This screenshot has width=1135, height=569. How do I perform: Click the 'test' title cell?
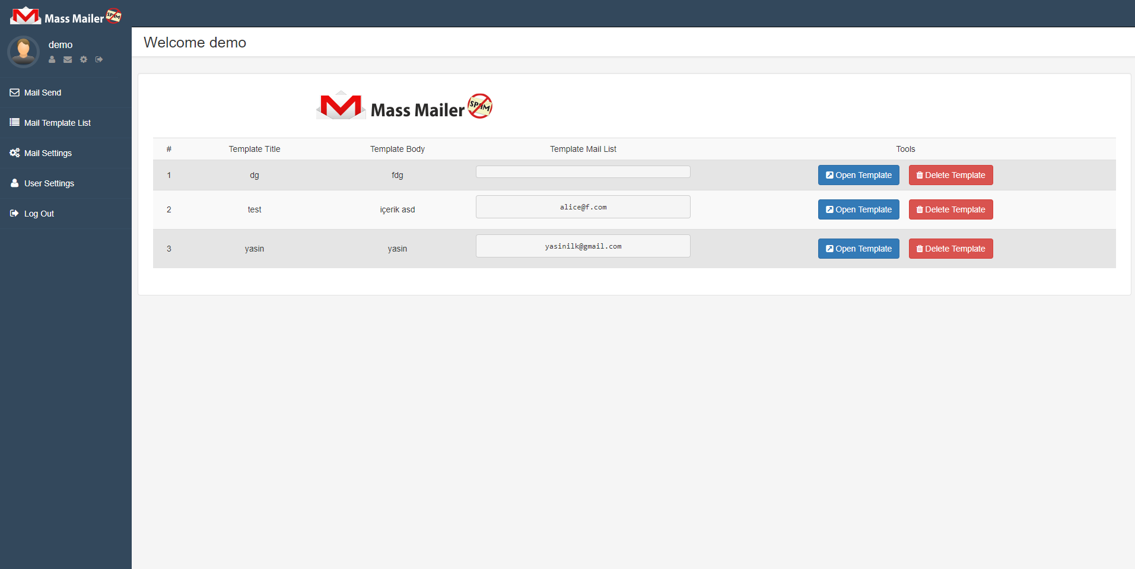point(255,209)
